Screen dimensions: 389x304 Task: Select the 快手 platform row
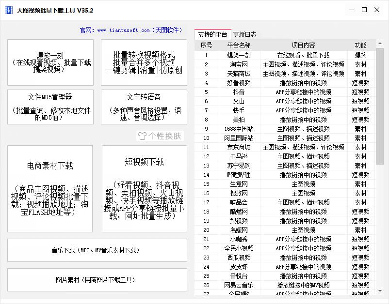(285, 110)
